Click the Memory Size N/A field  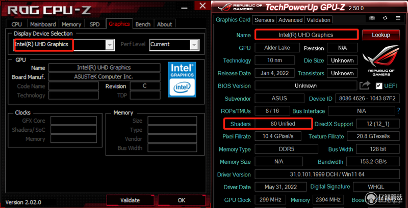pyautogui.click(x=278, y=162)
